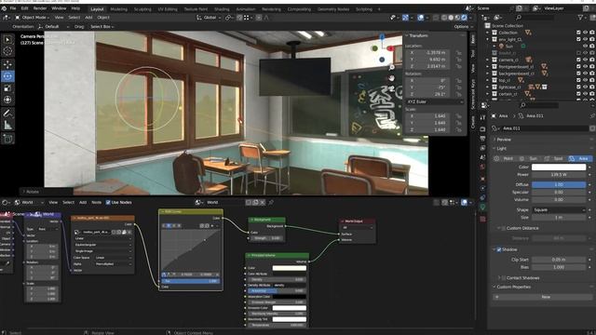Switch to the Geometry Nodes workspace tab
This screenshot has width=596, height=335.
(333, 9)
